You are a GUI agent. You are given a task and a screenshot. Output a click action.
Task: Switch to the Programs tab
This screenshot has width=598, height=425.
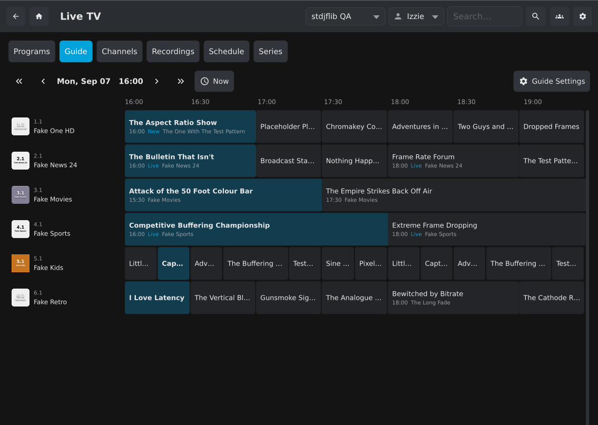(32, 52)
